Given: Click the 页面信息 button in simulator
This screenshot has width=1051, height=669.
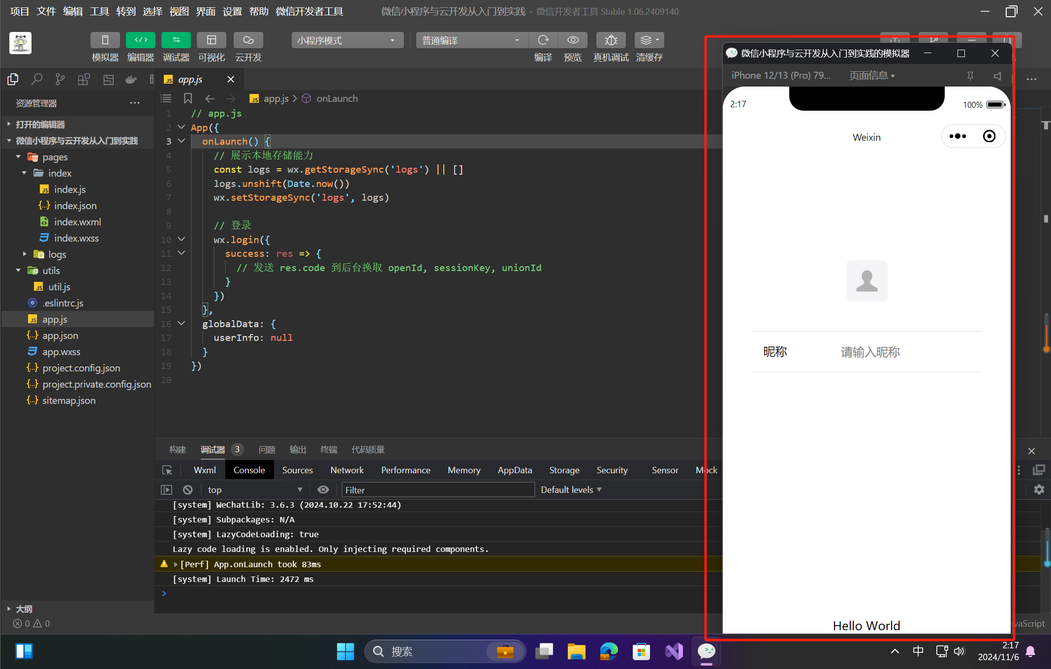Looking at the screenshot, I should [x=871, y=76].
